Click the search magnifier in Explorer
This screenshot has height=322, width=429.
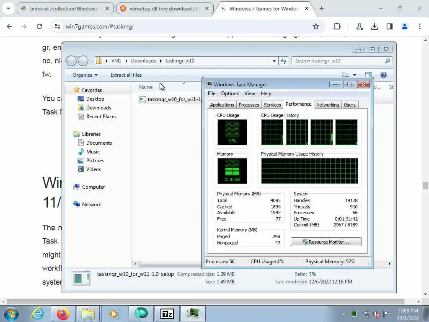pos(388,61)
